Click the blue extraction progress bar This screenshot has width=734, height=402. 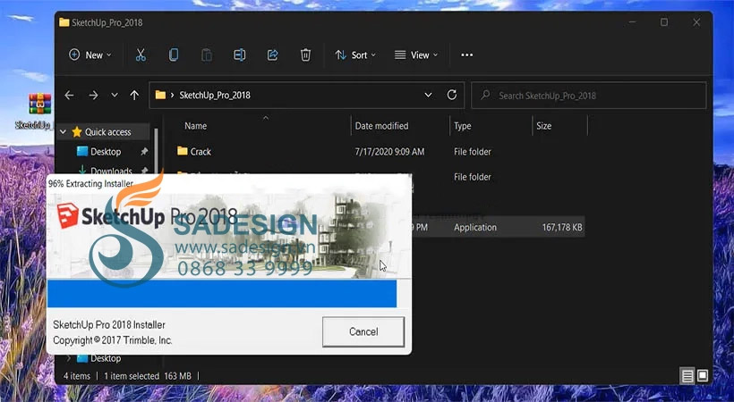click(x=222, y=294)
